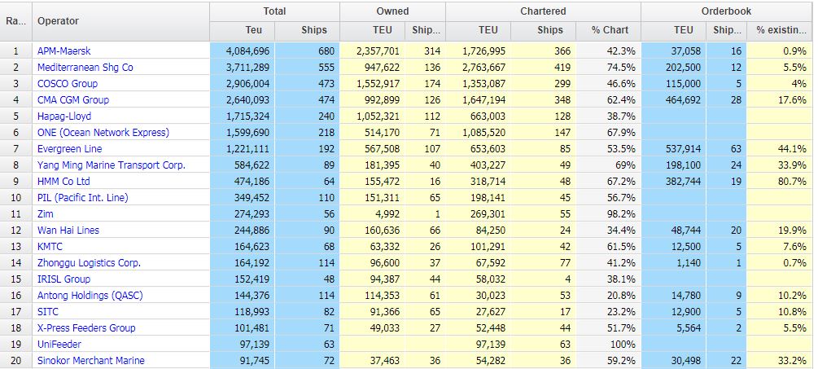Select the owned TEU value 160,636
818x369 pixels.
pos(382,231)
